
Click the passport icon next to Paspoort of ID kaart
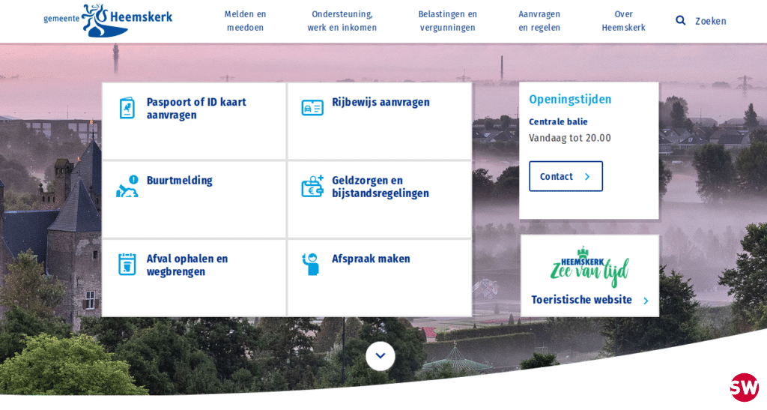(127, 108)
